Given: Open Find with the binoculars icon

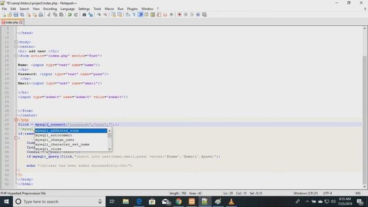Looking at the screenshot, I should click(x=84, y=15).
